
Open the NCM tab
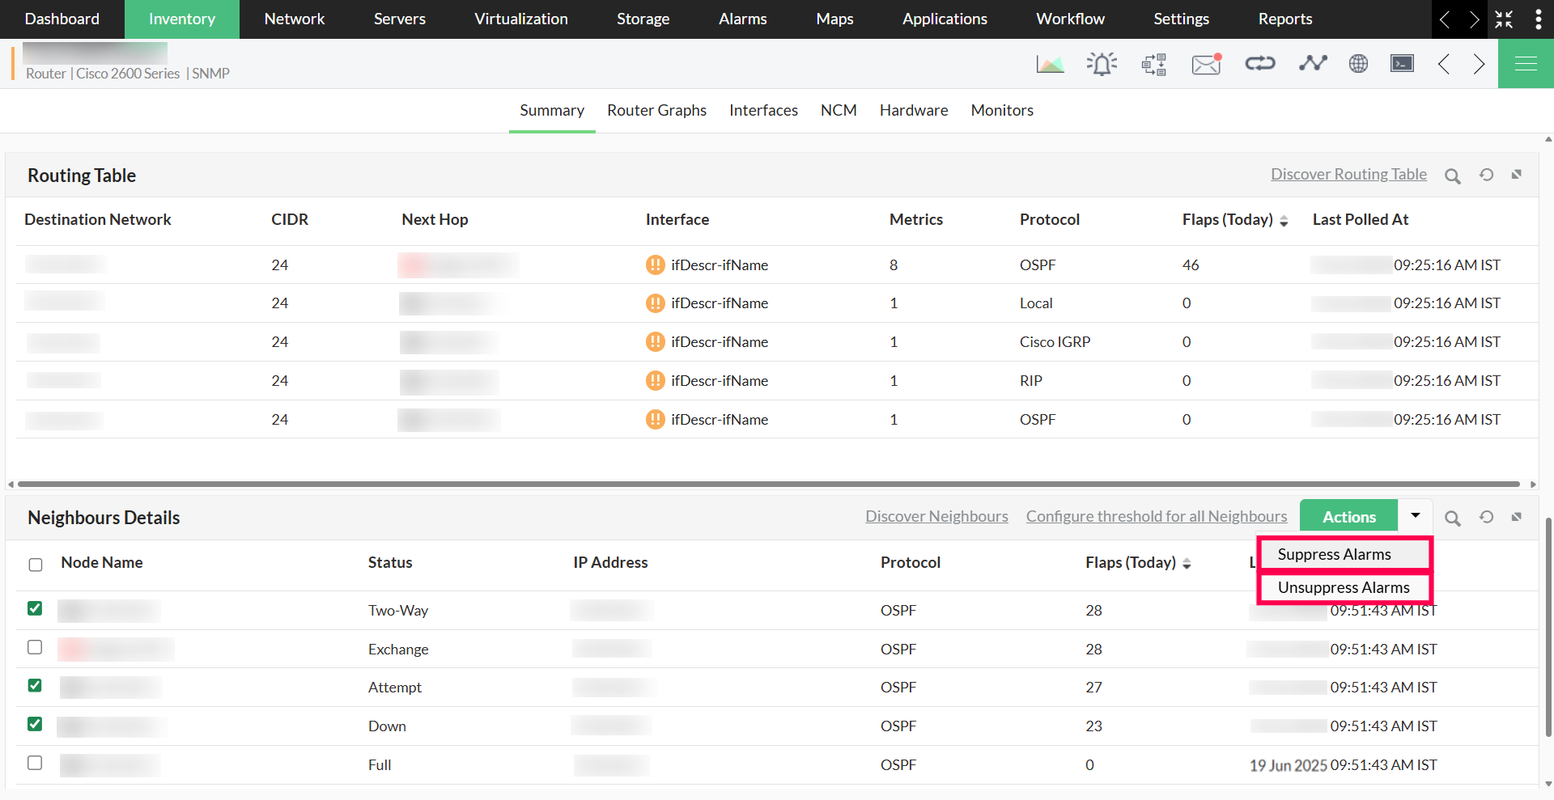839,110
